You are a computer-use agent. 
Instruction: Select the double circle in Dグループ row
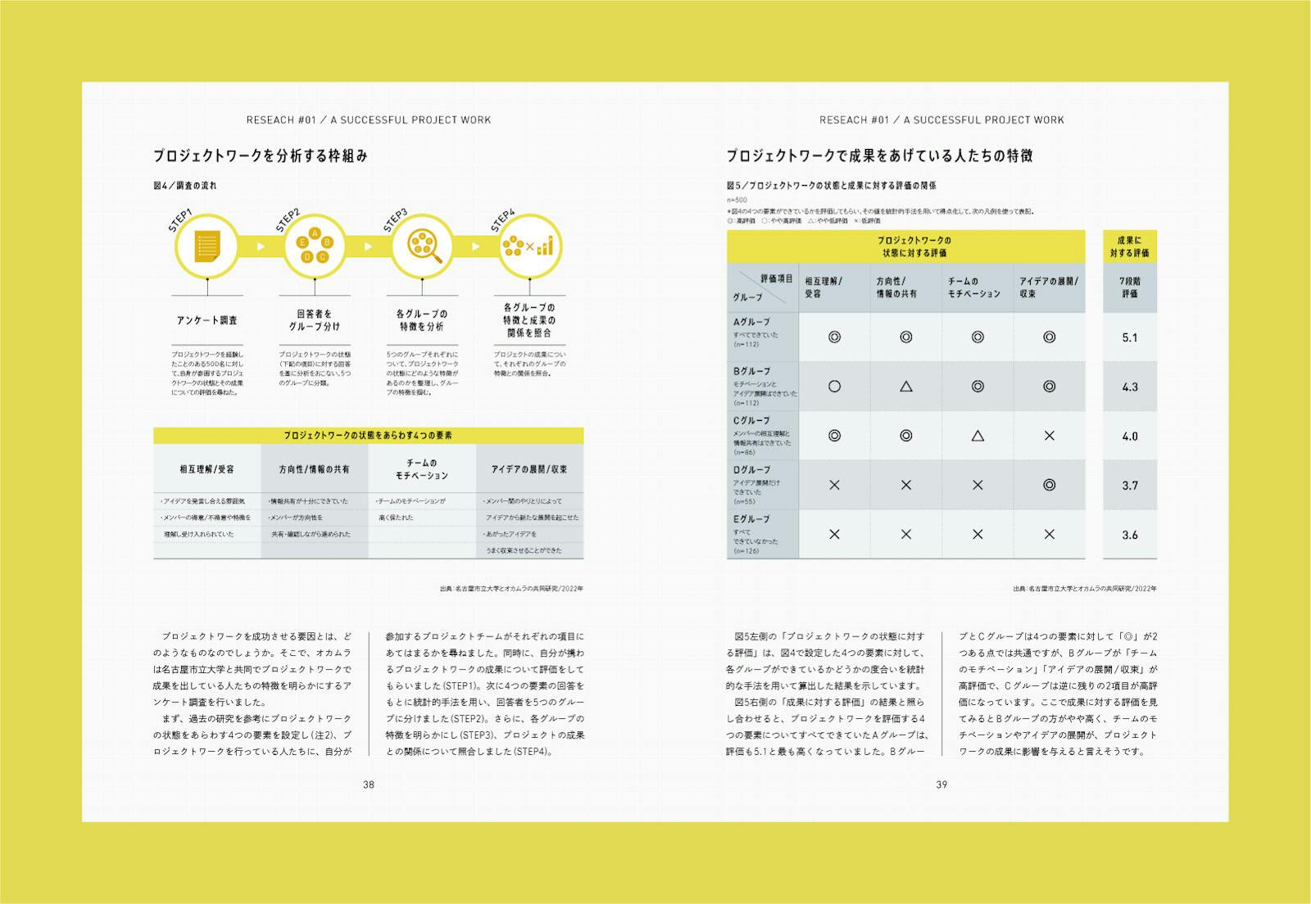coord(1049,485)
